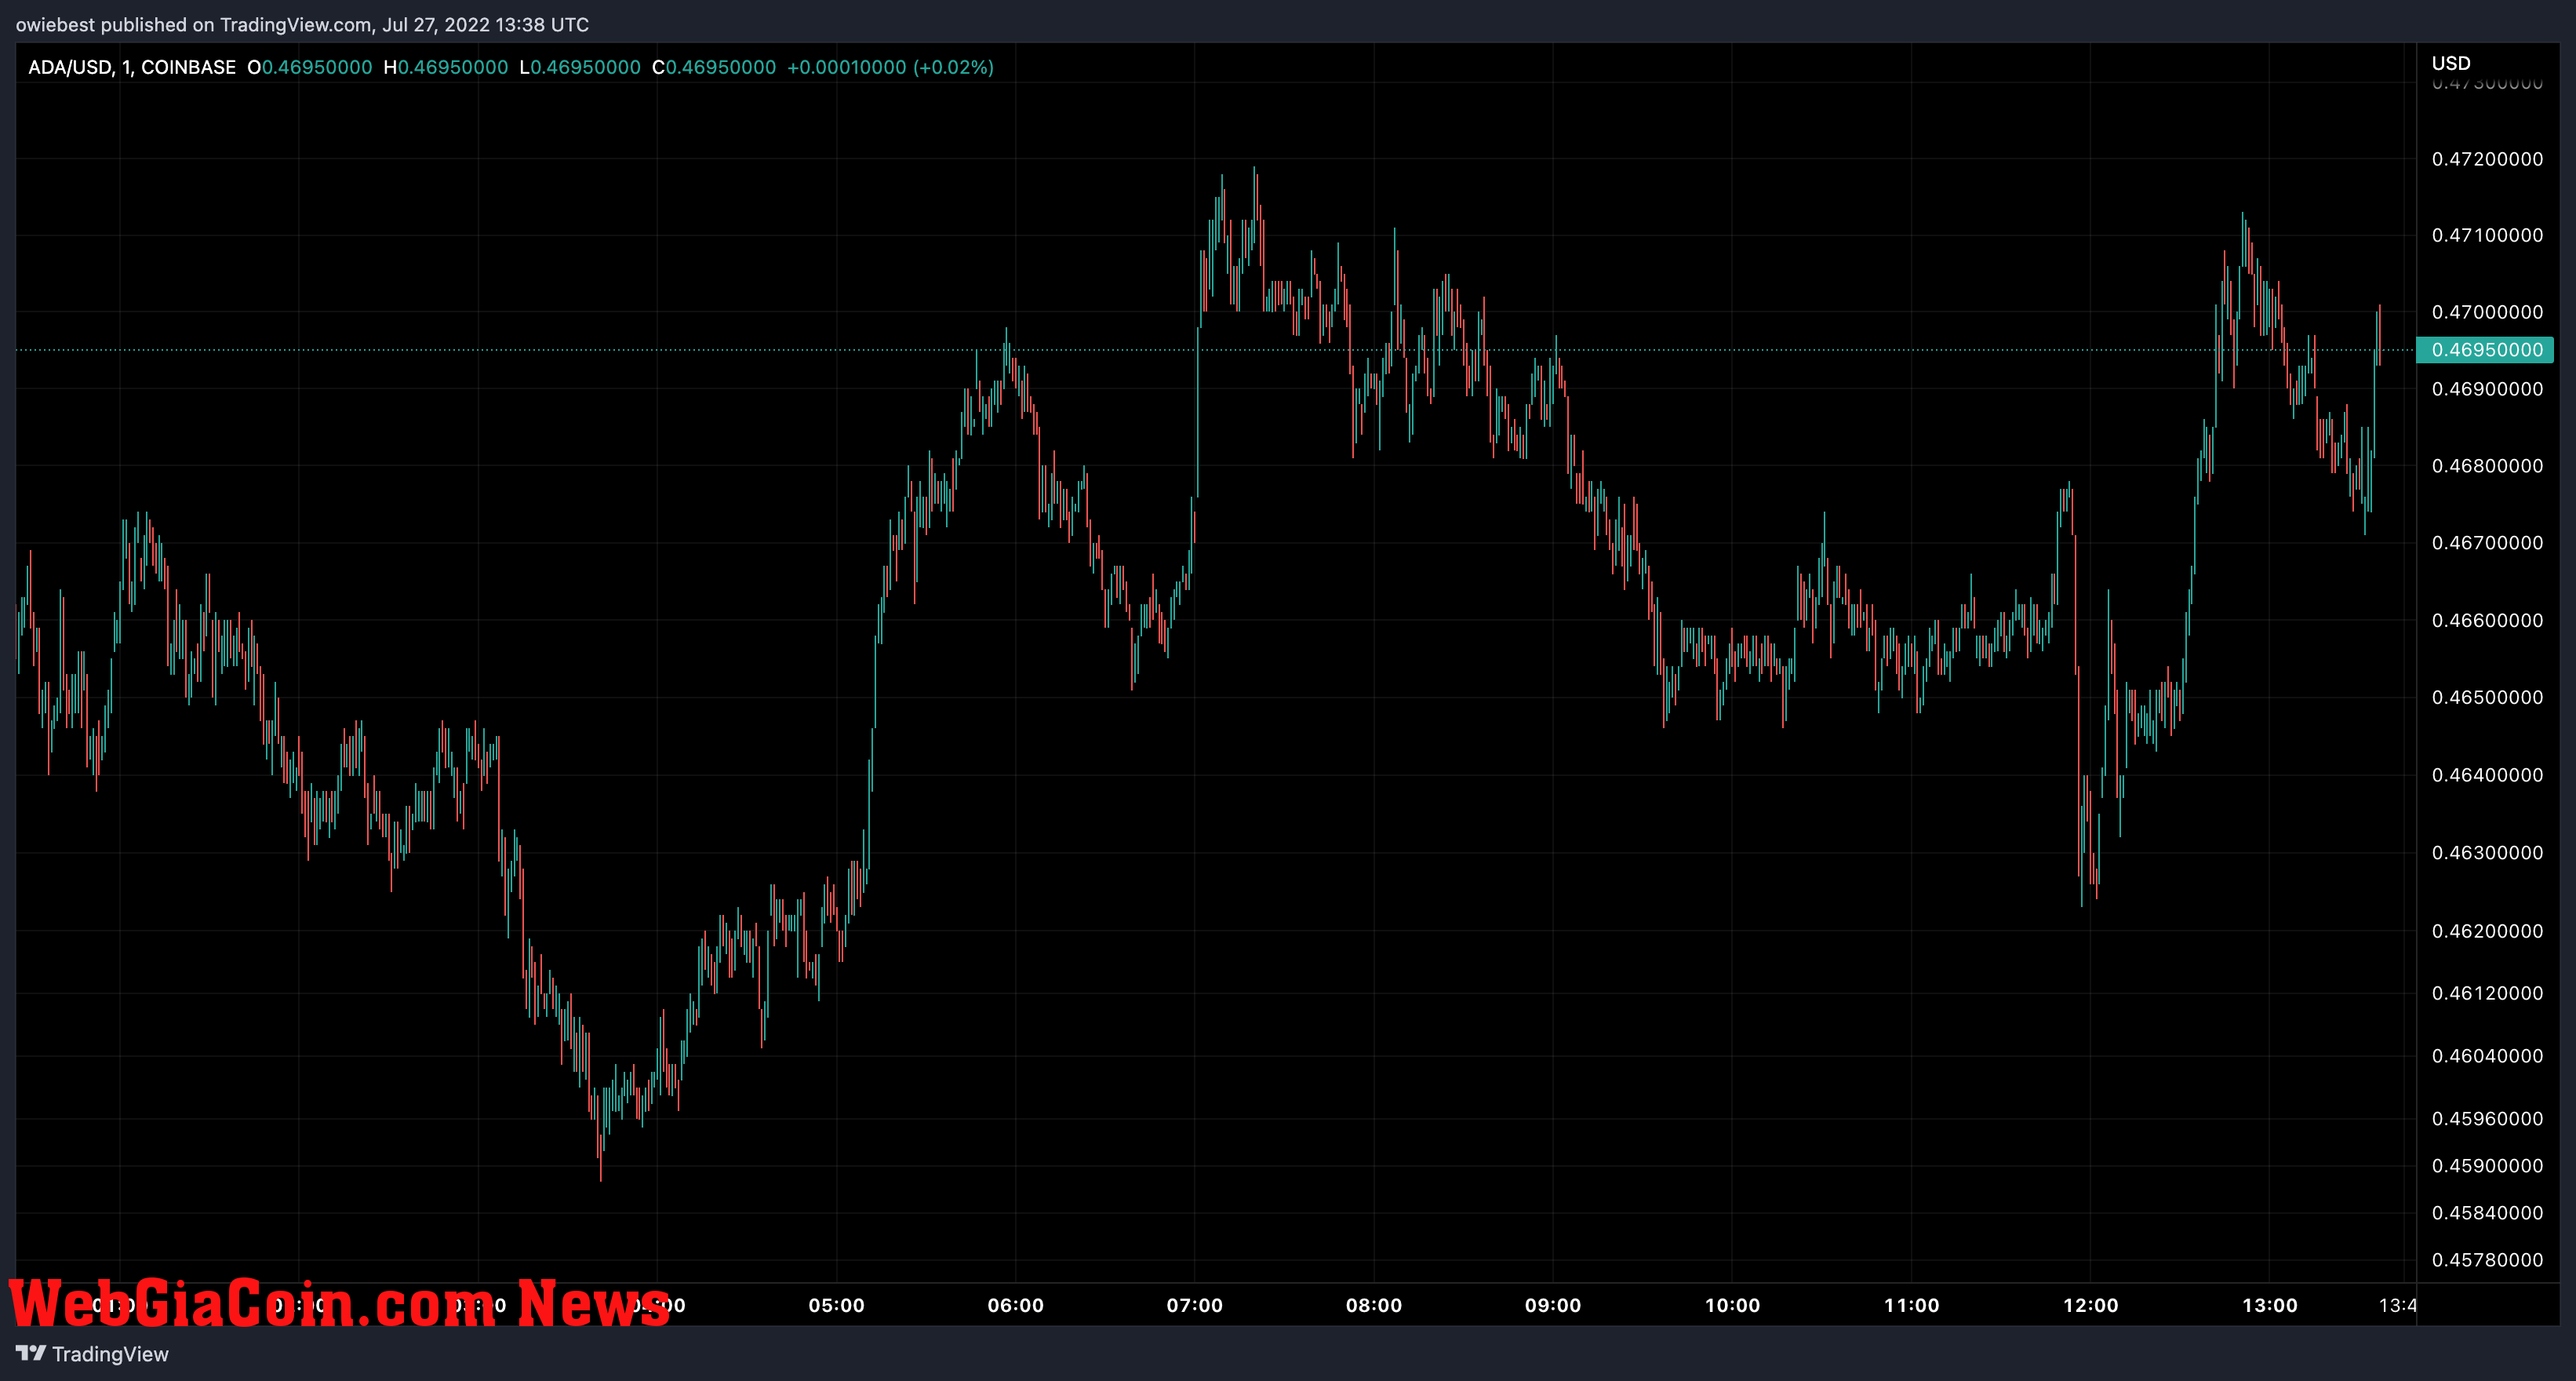The height and width of the screenshot is (1381, 2576).
Task: Click the 0.46900000 price axis label
Action: point(2487,389)
